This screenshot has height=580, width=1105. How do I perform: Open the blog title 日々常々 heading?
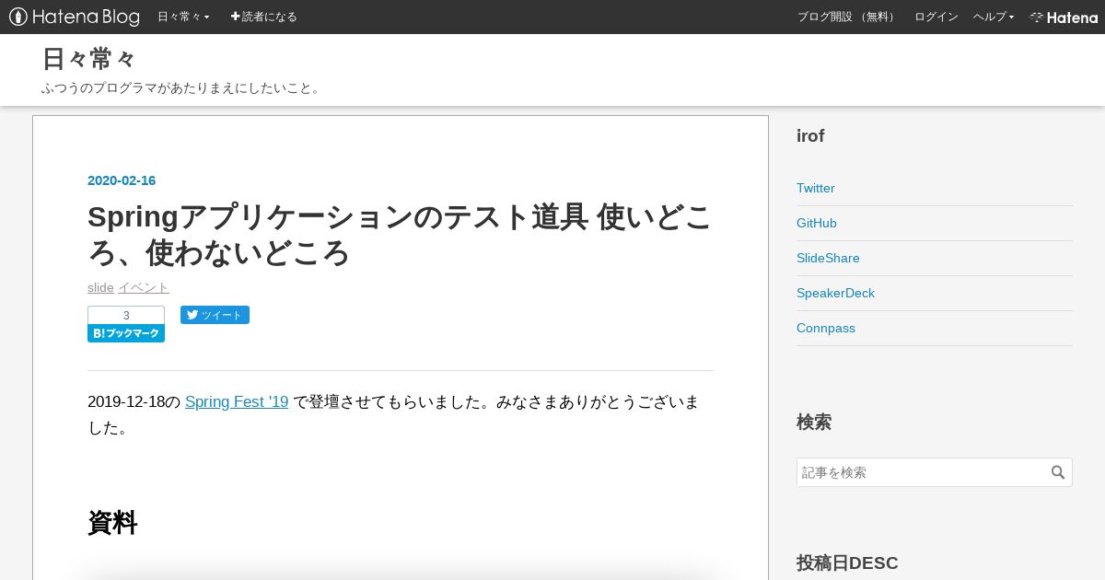(x=88, y=59)
